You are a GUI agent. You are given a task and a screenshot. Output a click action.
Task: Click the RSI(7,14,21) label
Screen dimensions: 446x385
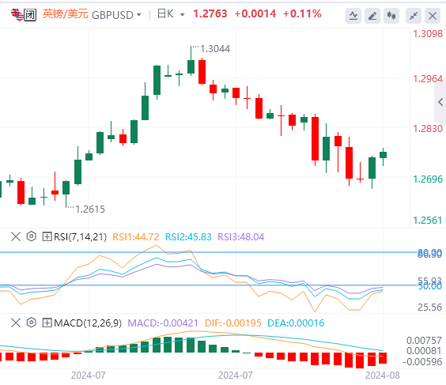click(x=80, y=236)
